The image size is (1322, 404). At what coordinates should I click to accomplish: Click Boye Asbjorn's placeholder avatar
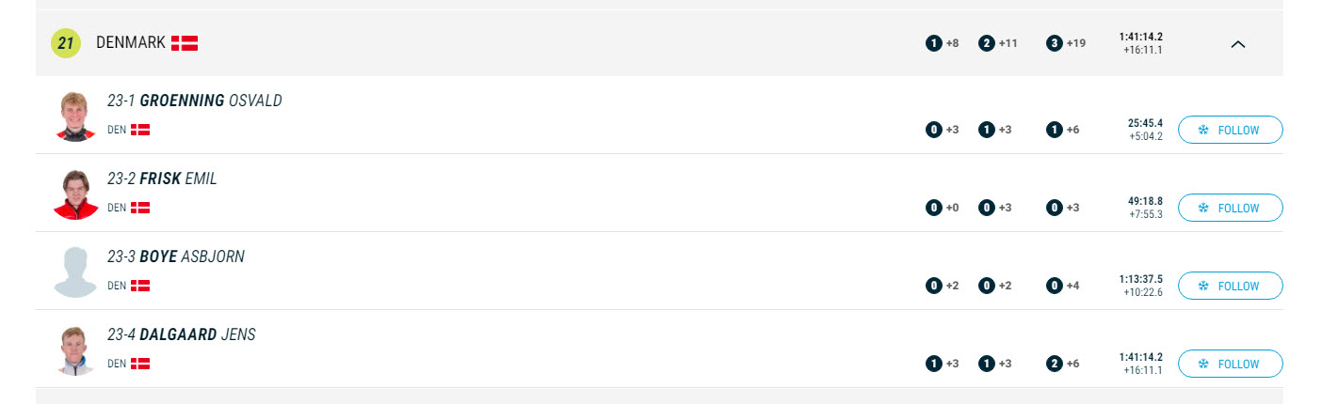pyautogui.click(x=75, y=272)
